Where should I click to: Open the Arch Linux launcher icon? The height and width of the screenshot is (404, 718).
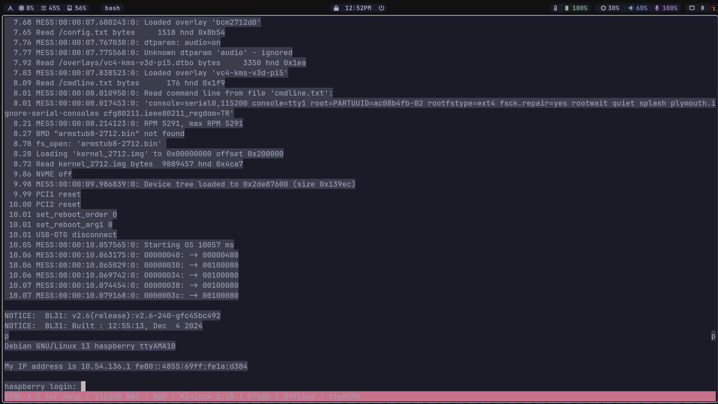tap(11, 8)
